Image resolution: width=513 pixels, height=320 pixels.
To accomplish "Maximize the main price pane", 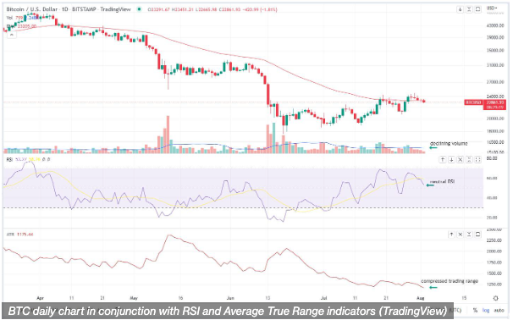I will coord(477,9).
